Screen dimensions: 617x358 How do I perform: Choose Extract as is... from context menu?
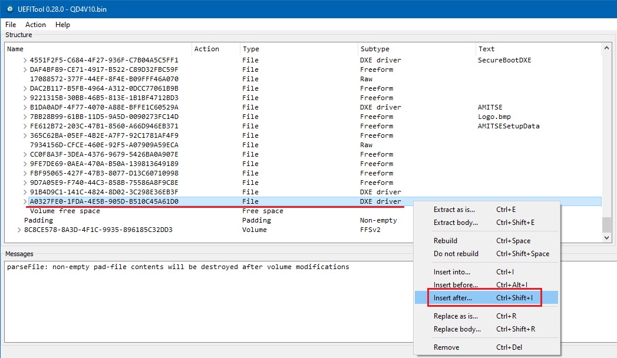[x=486, y=210]
